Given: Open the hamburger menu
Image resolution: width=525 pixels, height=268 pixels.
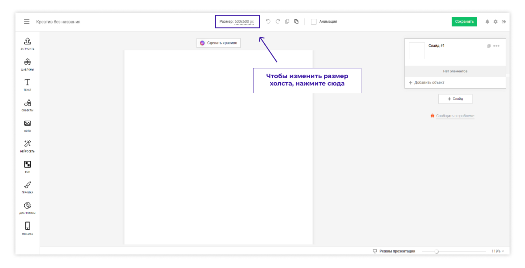Looking at the screenshot, I should pyautogui.click(x=27, y=22).
